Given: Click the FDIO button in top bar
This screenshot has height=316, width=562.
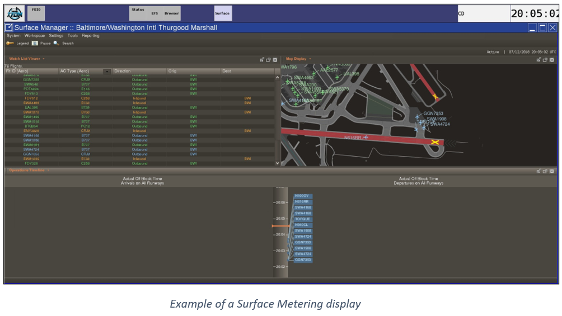Looking at the screenshot, I should (36, 13).
